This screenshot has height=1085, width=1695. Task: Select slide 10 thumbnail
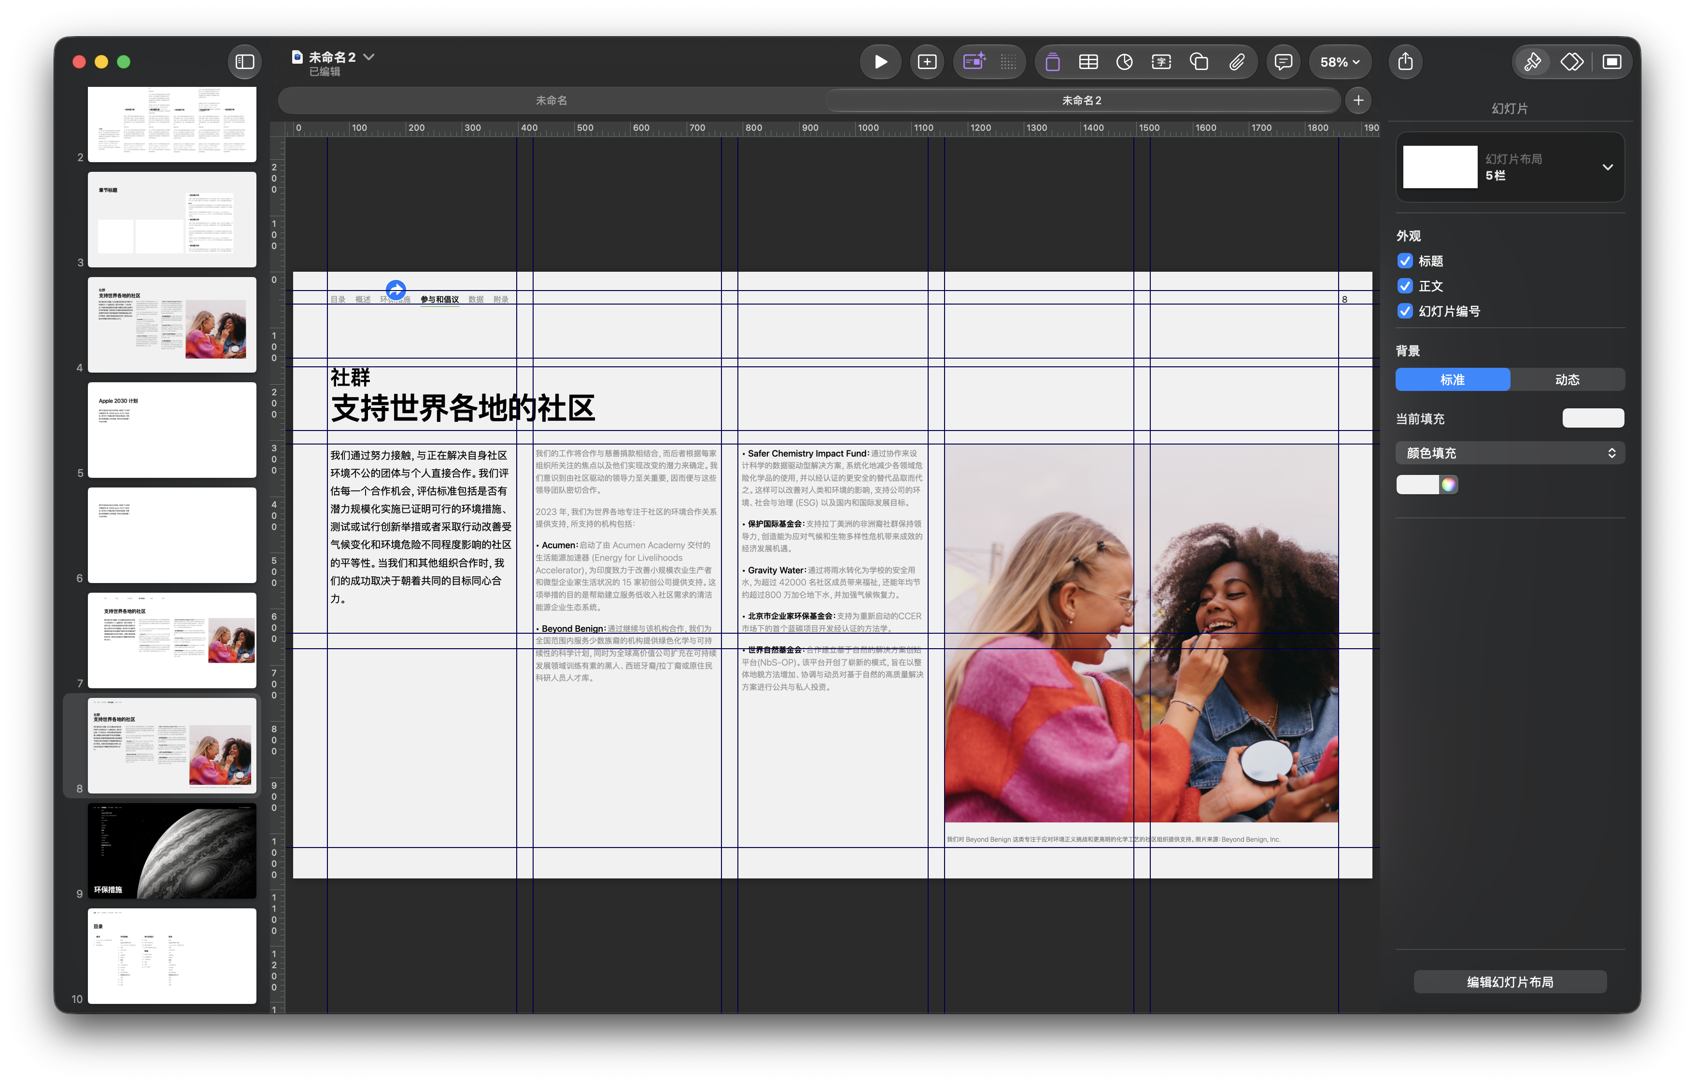coord(171,956)
